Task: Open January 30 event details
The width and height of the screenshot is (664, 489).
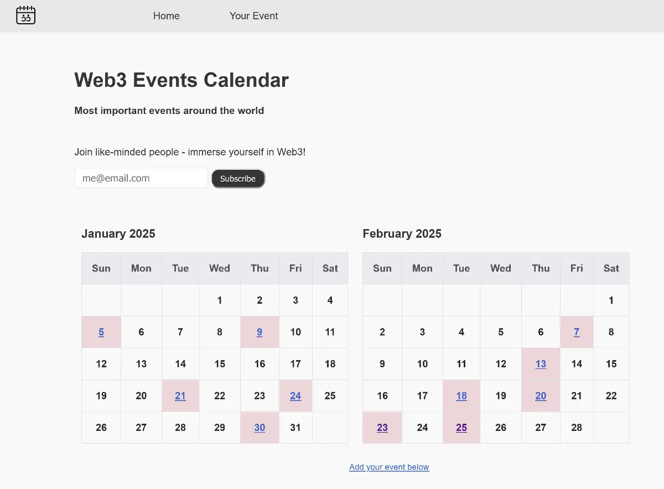Action: 260,428
